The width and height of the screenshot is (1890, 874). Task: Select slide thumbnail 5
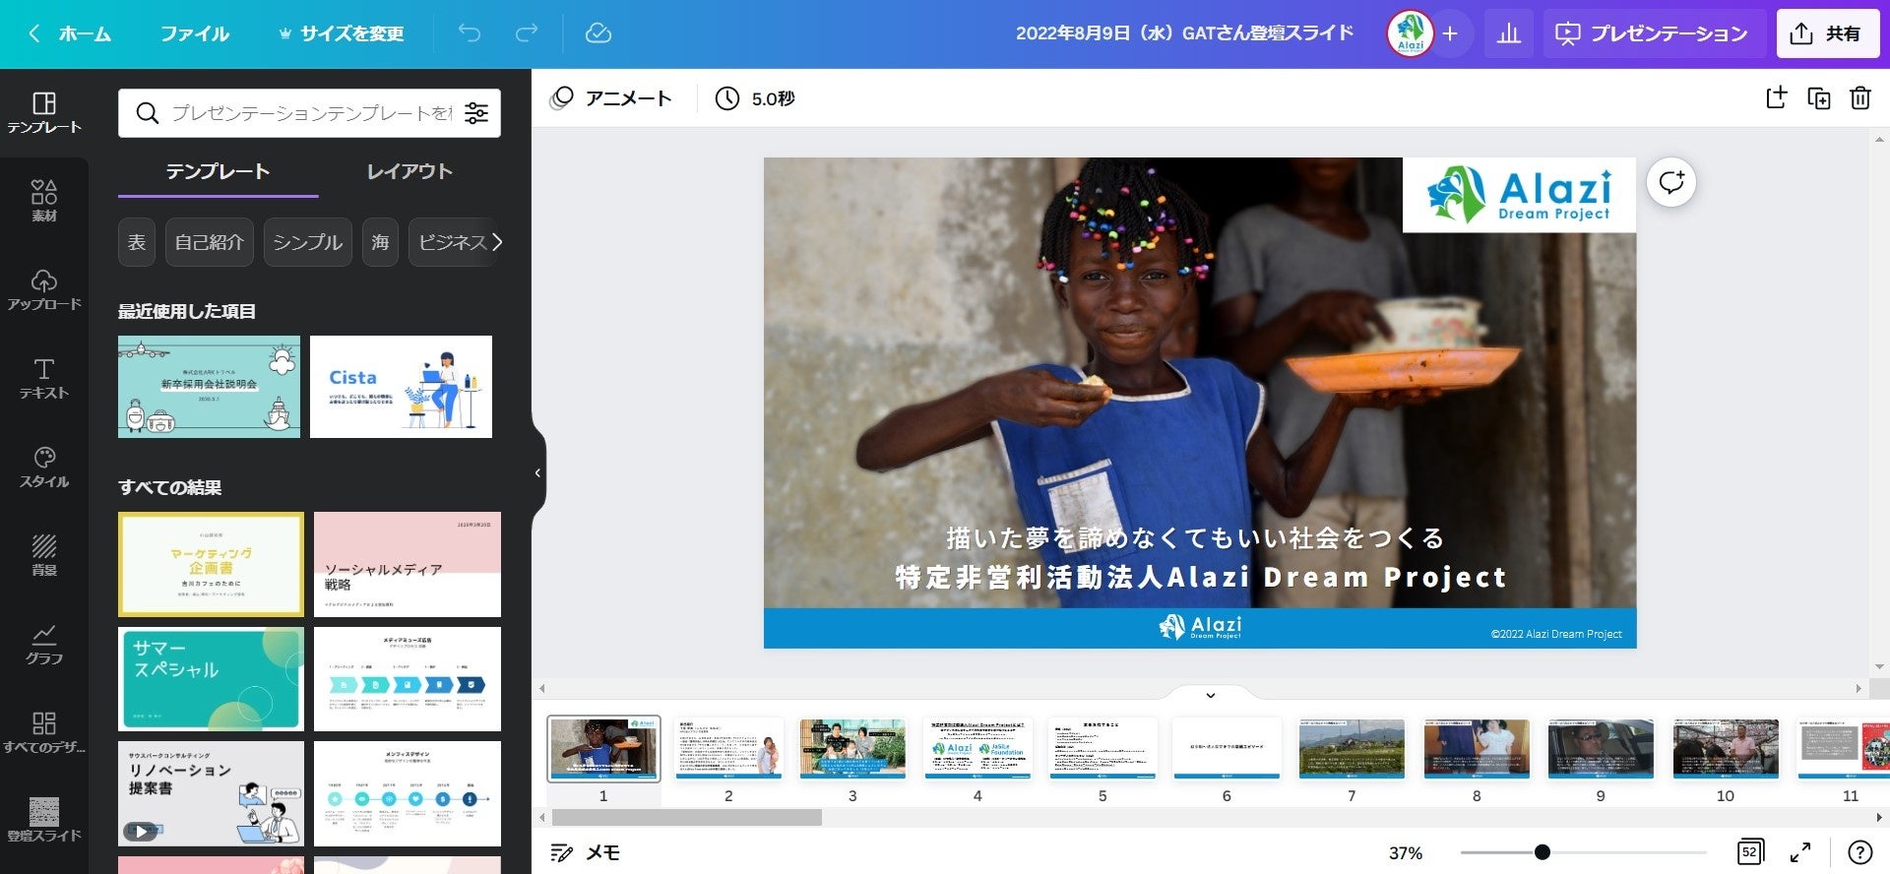1102,749
